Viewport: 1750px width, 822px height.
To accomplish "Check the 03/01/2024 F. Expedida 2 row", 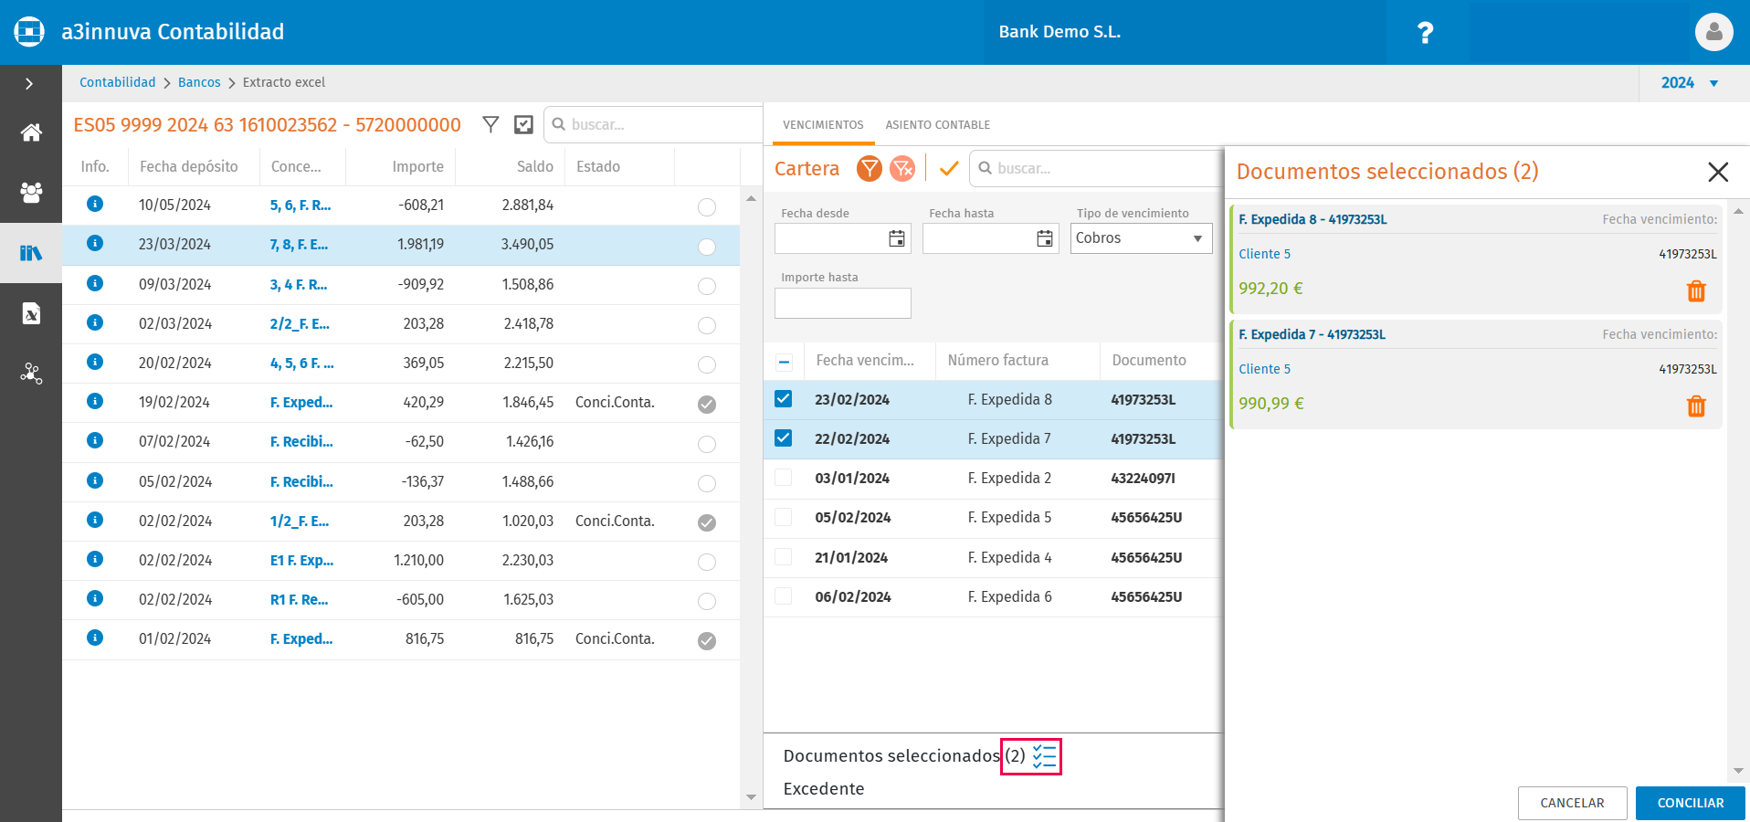I will tap(784, 478).
